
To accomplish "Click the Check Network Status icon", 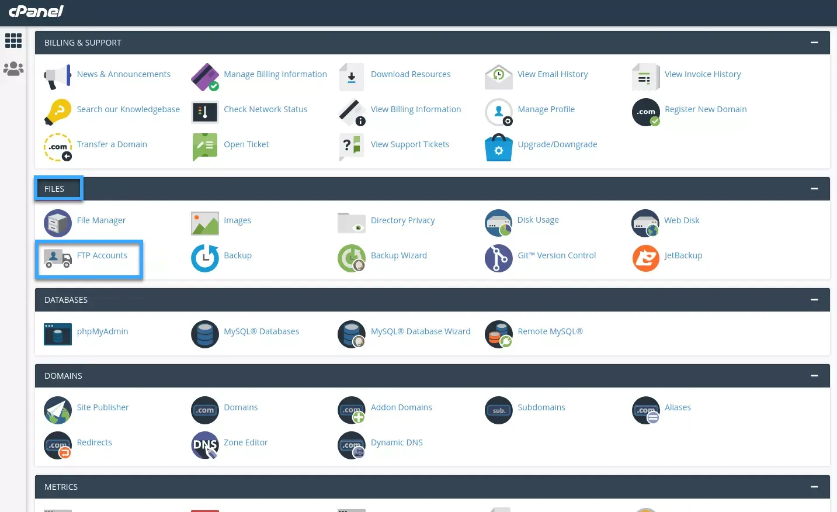I will point(205,112).
